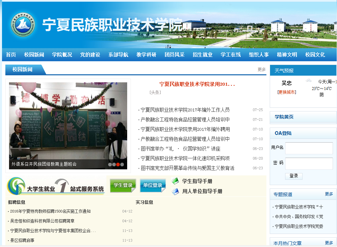
Task: Click the 更换城市 link in weather panel
Action: coord(287,92)
